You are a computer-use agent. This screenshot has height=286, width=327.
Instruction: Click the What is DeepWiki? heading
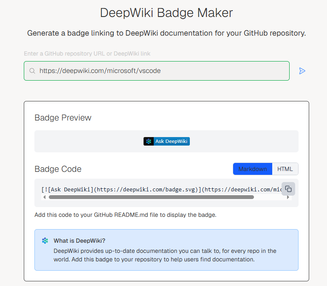tap(79, 241)
